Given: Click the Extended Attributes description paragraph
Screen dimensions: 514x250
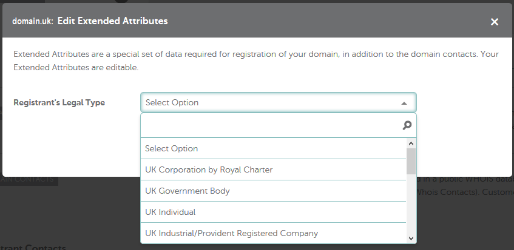Looking at the screenshot, I should pyautogui.click(x=256, y=61).
